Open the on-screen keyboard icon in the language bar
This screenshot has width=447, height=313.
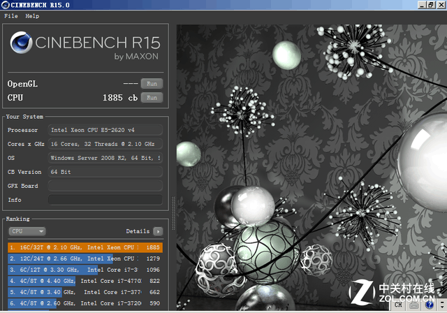point(413,305)
